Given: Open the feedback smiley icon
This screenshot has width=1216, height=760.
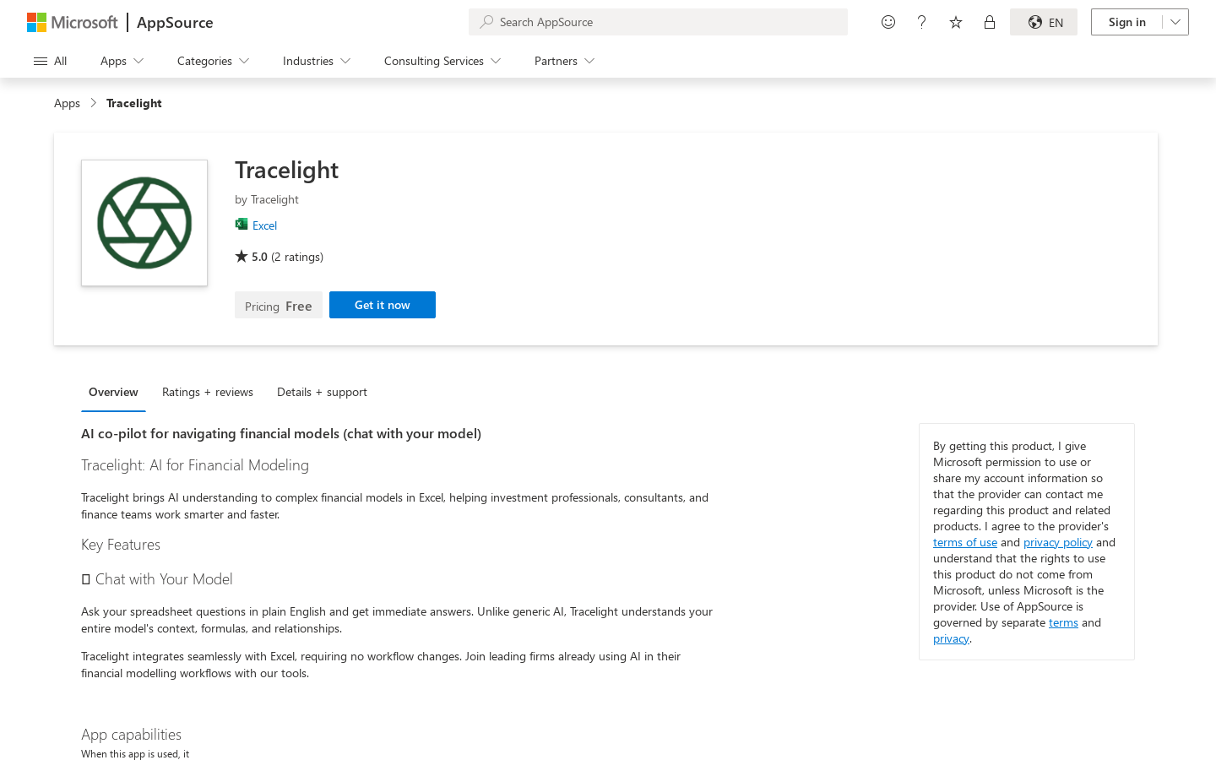Looking at the screenshot, I should (x=888, y=22).
